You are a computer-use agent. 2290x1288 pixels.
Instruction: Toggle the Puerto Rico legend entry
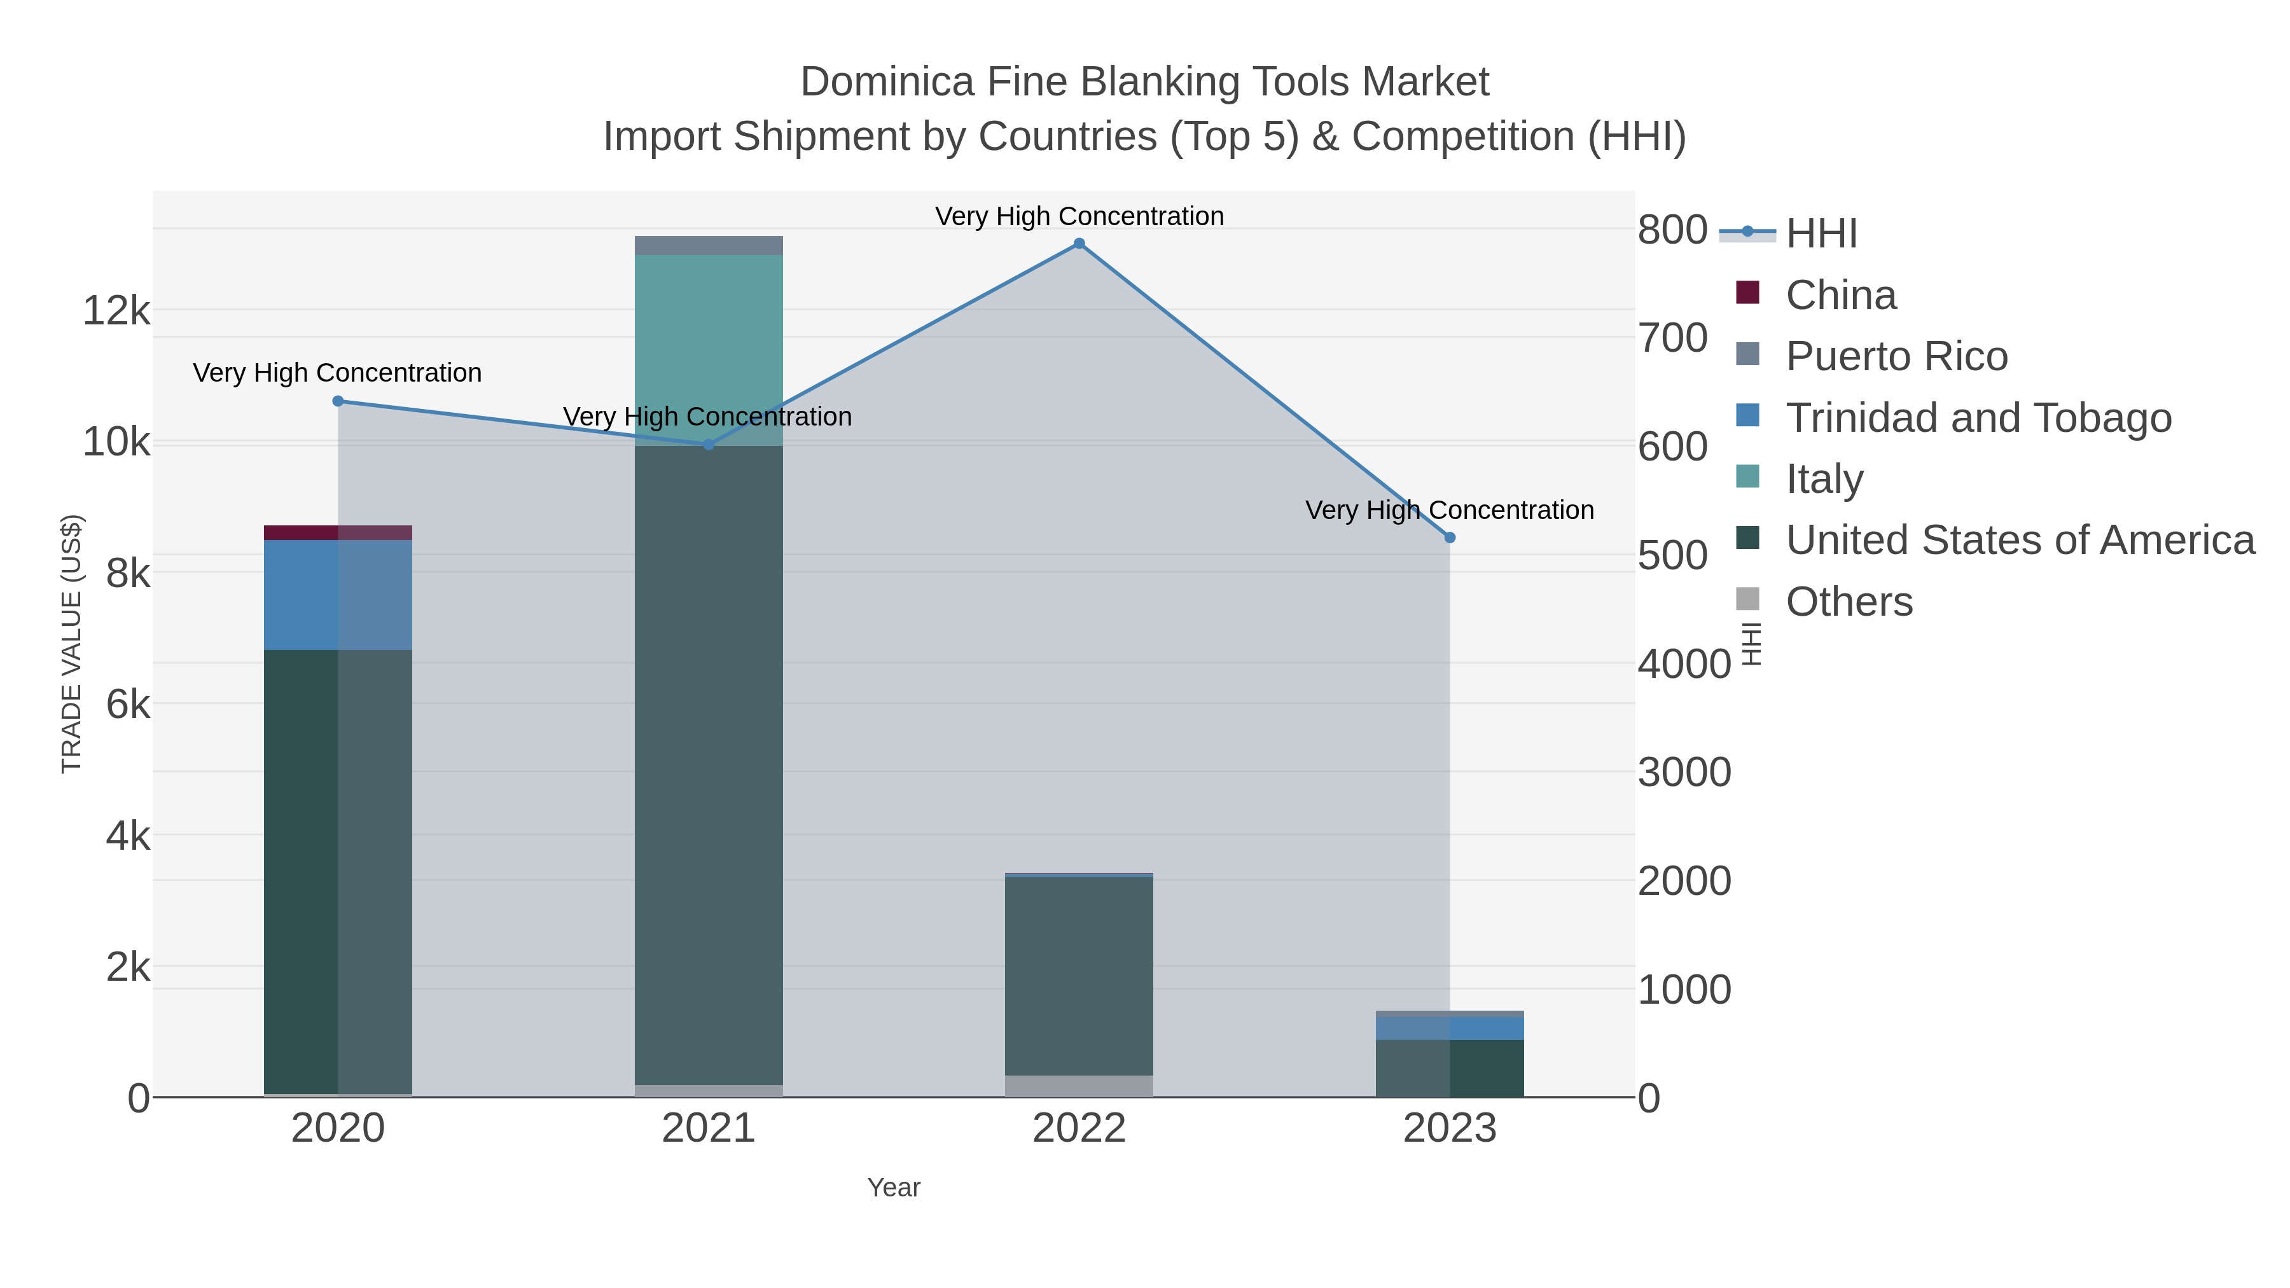(x=1871, y=356)
